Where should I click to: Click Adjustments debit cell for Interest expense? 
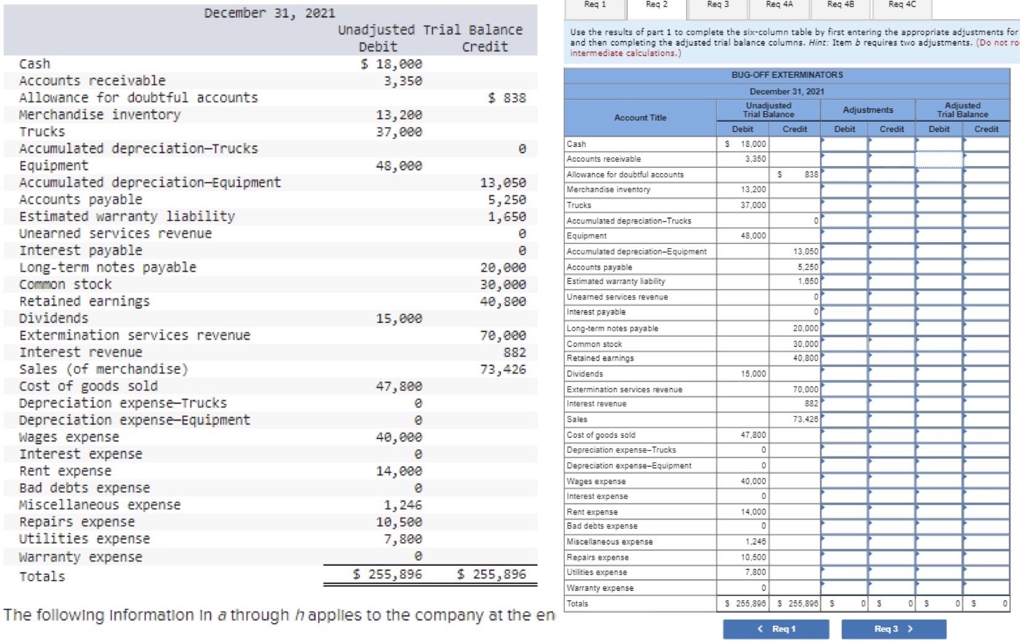[x=845, y=496]
